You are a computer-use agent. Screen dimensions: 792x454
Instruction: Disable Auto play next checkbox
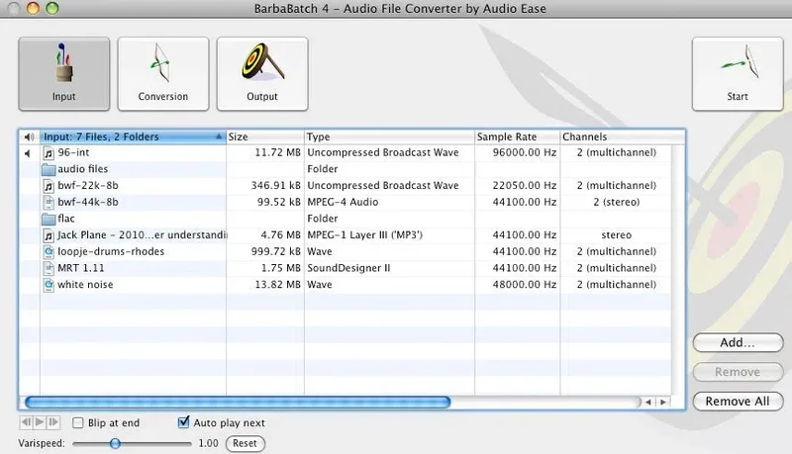(184, 422)
